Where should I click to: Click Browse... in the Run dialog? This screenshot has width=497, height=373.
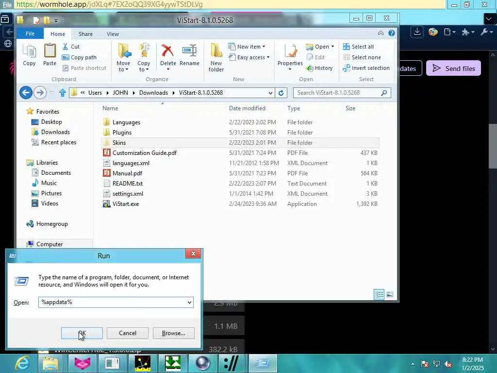click(173, 333)
